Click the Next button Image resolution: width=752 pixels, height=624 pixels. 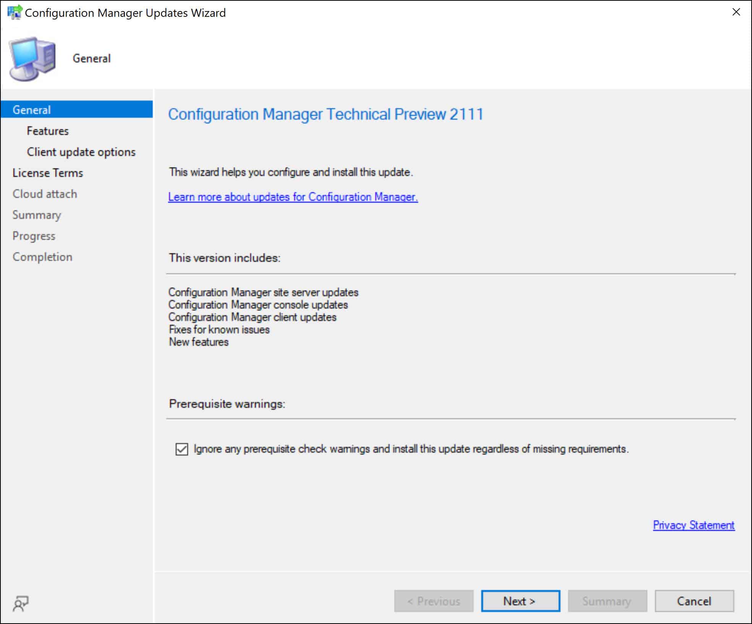pos(521,601)
